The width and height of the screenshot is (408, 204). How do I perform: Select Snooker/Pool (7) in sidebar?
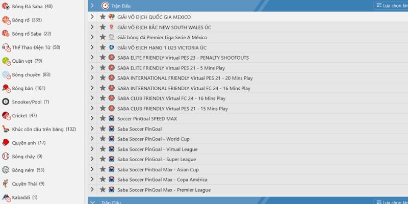31,102
